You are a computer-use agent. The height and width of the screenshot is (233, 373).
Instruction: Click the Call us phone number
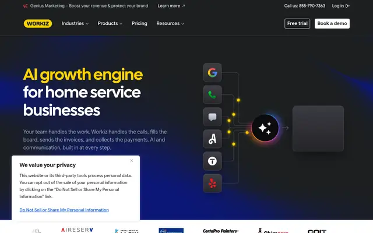[304, 6]
